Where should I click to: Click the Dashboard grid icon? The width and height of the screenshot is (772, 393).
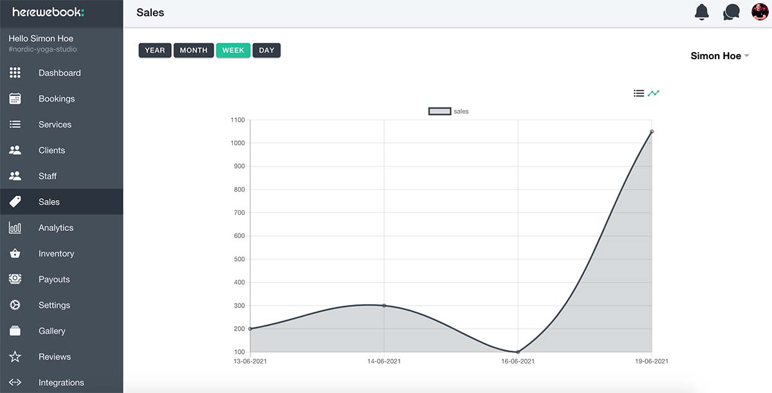pyautogui.click(x=15, y=73)
